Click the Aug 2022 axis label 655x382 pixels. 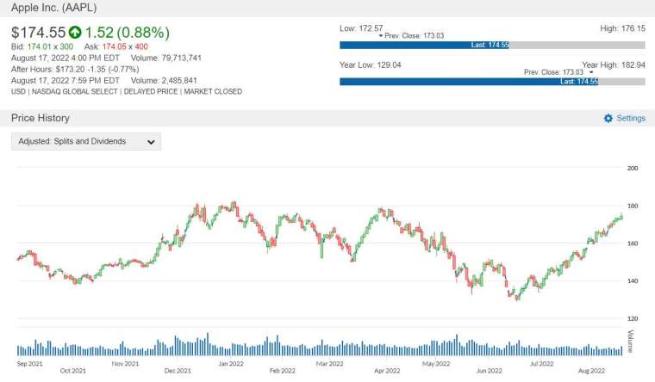(591, 370)
